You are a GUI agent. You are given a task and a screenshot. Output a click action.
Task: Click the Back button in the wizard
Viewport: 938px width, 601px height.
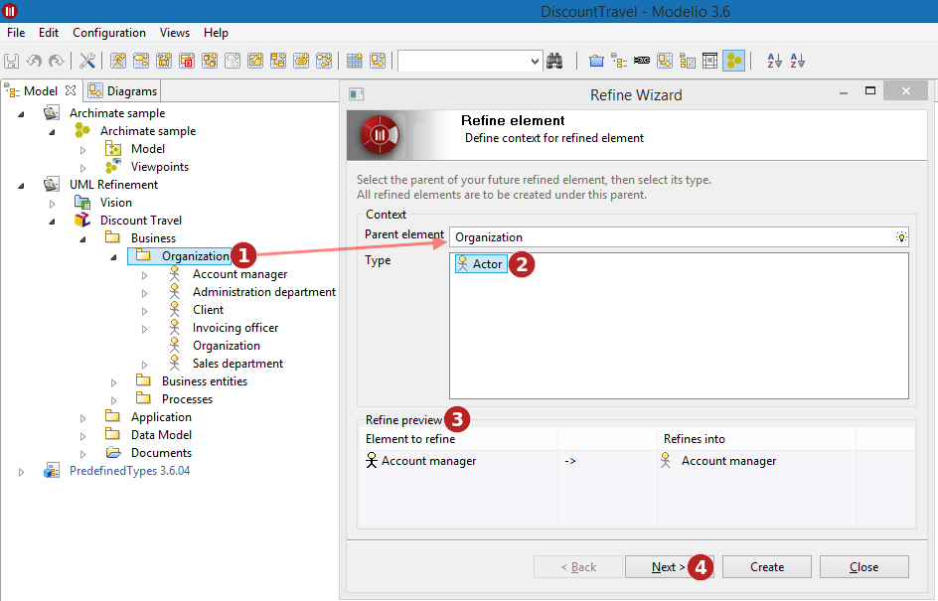coord(578,567)
